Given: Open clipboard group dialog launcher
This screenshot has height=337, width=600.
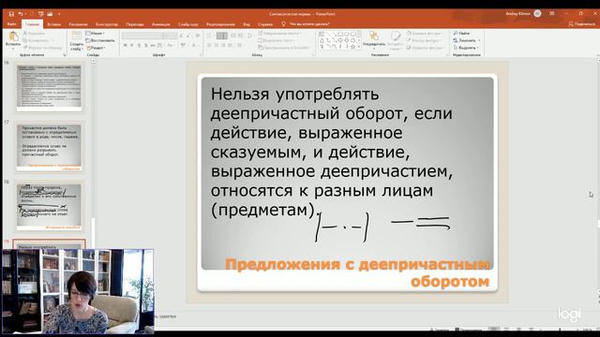Looking at the screenshot, I should pyautogui.click(x=65, y=55).
